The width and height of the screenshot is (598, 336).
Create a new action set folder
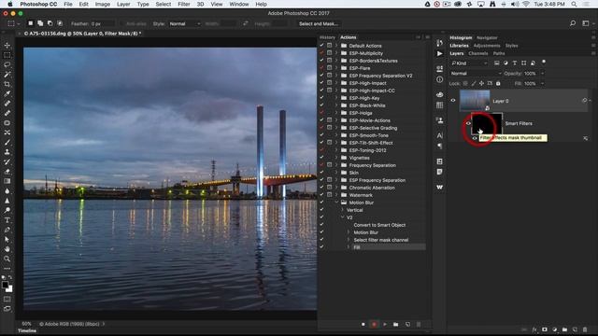click(x=396, y=325)
